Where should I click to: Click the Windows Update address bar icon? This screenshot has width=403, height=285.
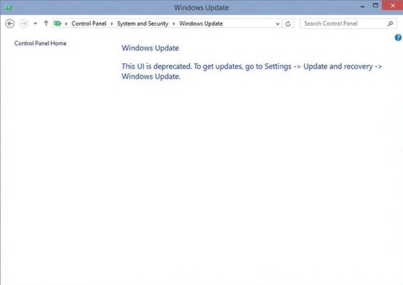(58, 24)
